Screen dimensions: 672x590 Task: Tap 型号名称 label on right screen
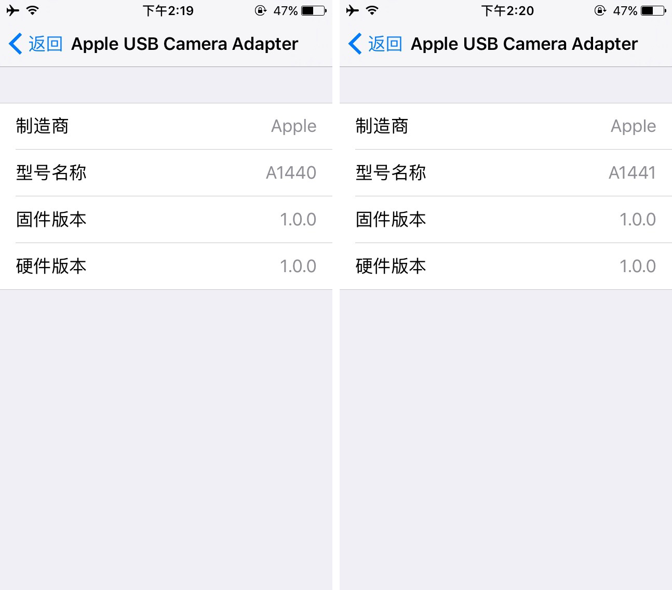[391, 172]
